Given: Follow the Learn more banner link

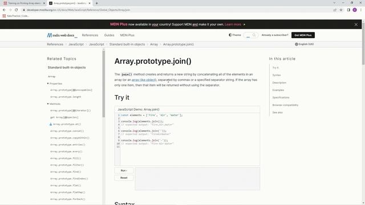Looking at the screenshot, I should pyautogui.click(x=233, y=24).
